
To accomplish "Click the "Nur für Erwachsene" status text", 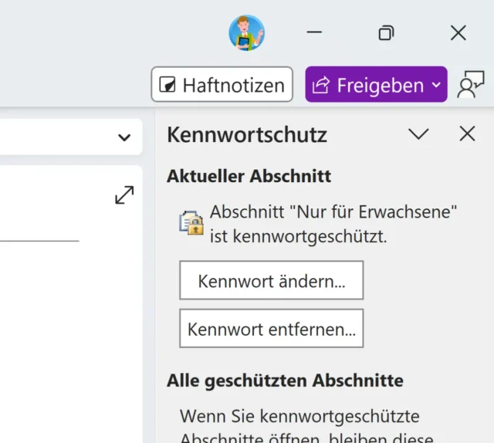I will pyautogui.click(x=333, y=224).
